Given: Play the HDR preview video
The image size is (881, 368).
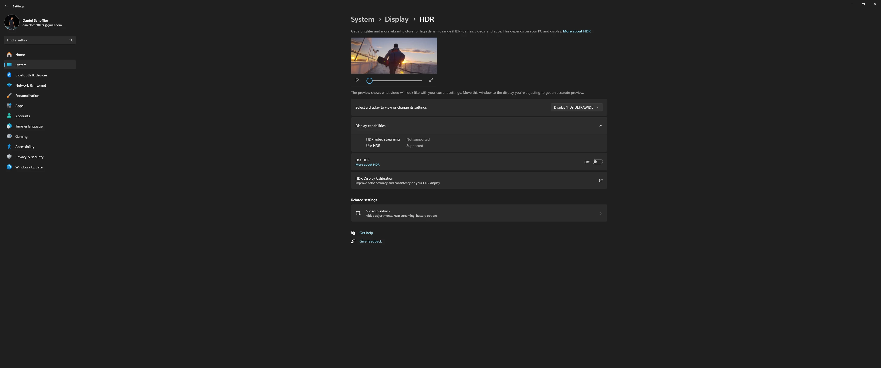Looking at the screenshot, I should (357, 80).
